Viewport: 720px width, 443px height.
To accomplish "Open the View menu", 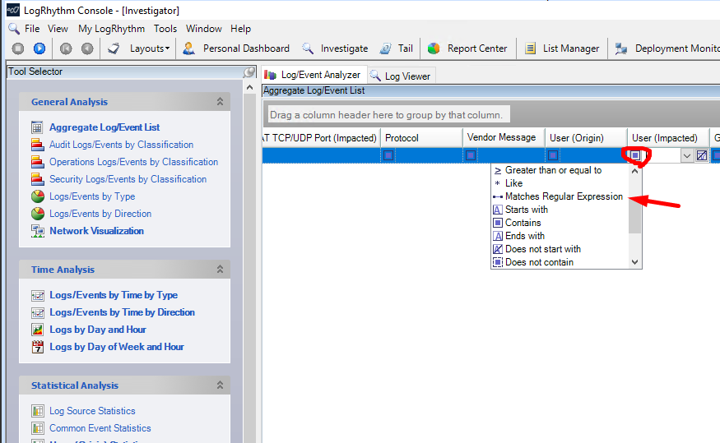I will coord(58,29).
